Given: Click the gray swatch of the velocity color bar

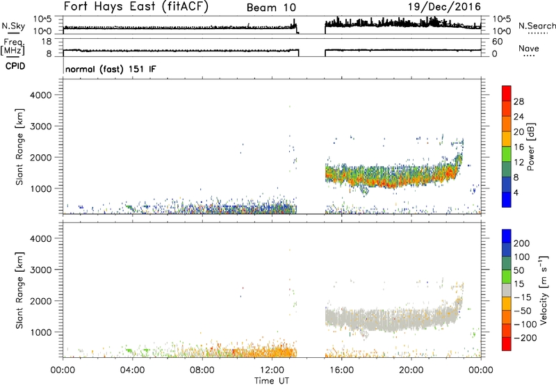Looking at the screenshot, I should coord(507,290).
